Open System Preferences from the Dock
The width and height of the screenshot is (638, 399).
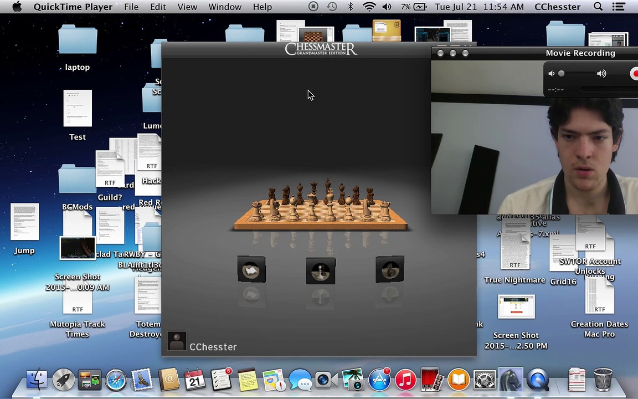click(485, 380)
